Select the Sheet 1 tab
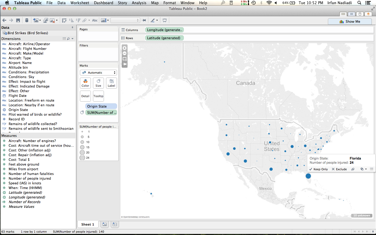The image size is (376, 235). coord(88,224)
